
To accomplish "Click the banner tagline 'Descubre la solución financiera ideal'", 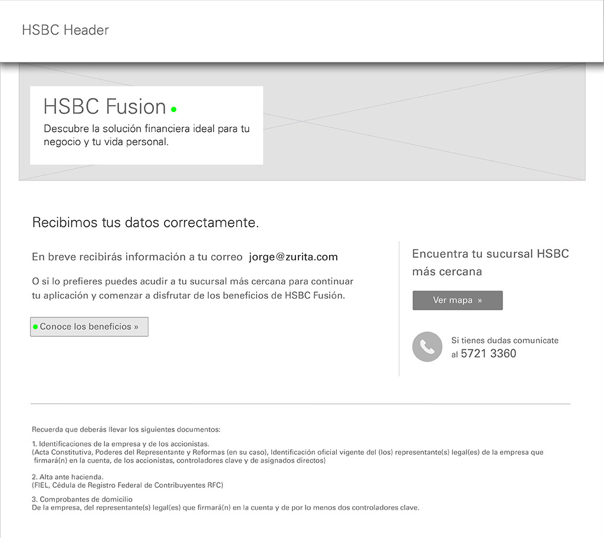I will click(x=146, y=135).
